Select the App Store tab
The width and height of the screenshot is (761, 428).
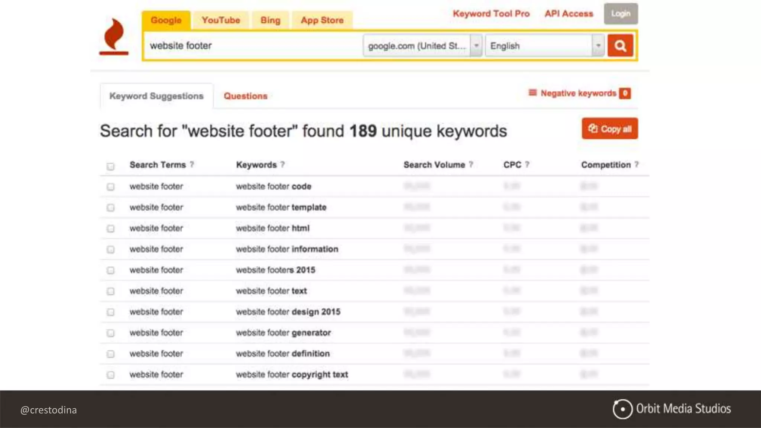tap(322, 20)
